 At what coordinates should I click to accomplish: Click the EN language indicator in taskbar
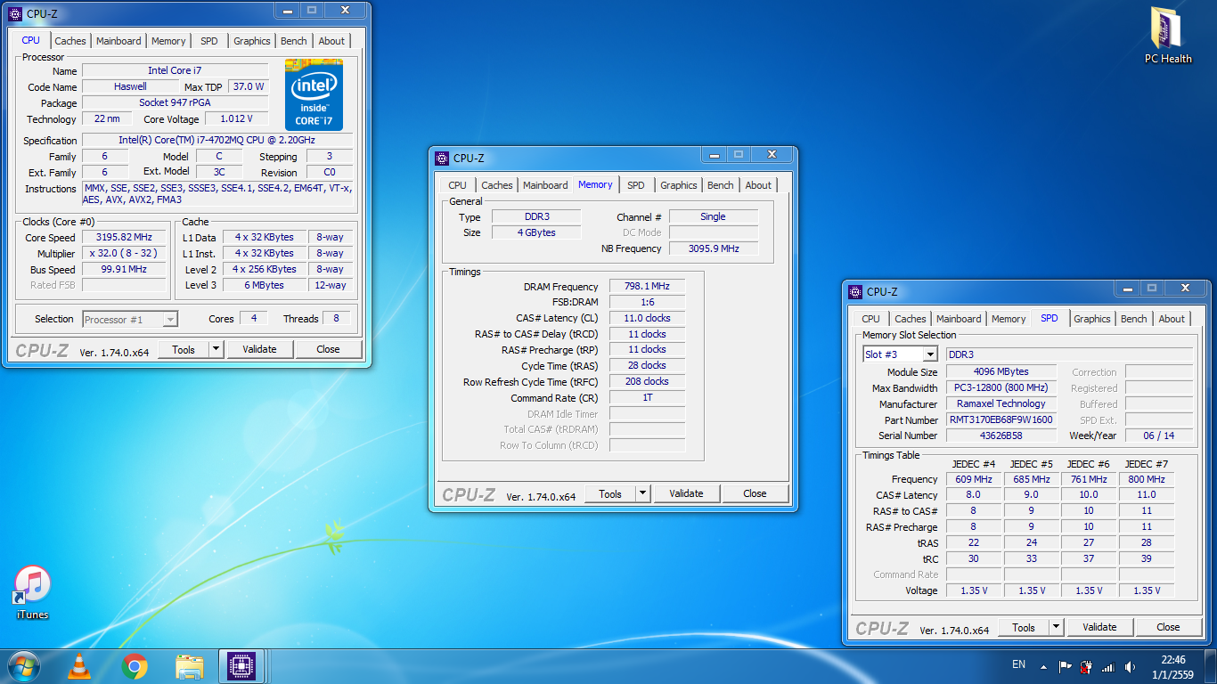coord(1018,664)
